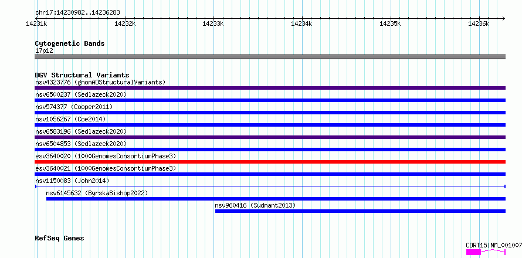This screenshot has height=258, width=522.
Task: Click the RefSeq Genes track title
Action: (59, 238)
